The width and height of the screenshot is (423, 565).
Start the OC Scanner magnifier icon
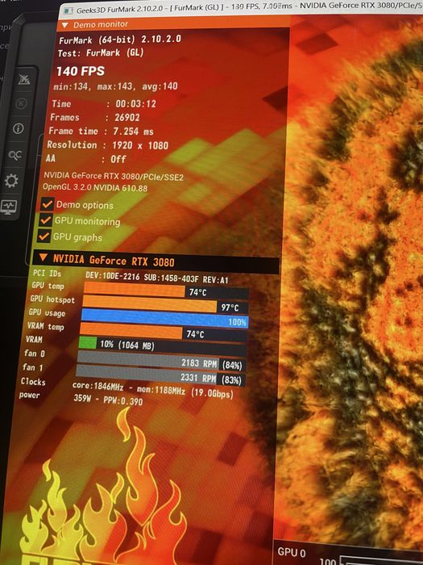[15, 155]
